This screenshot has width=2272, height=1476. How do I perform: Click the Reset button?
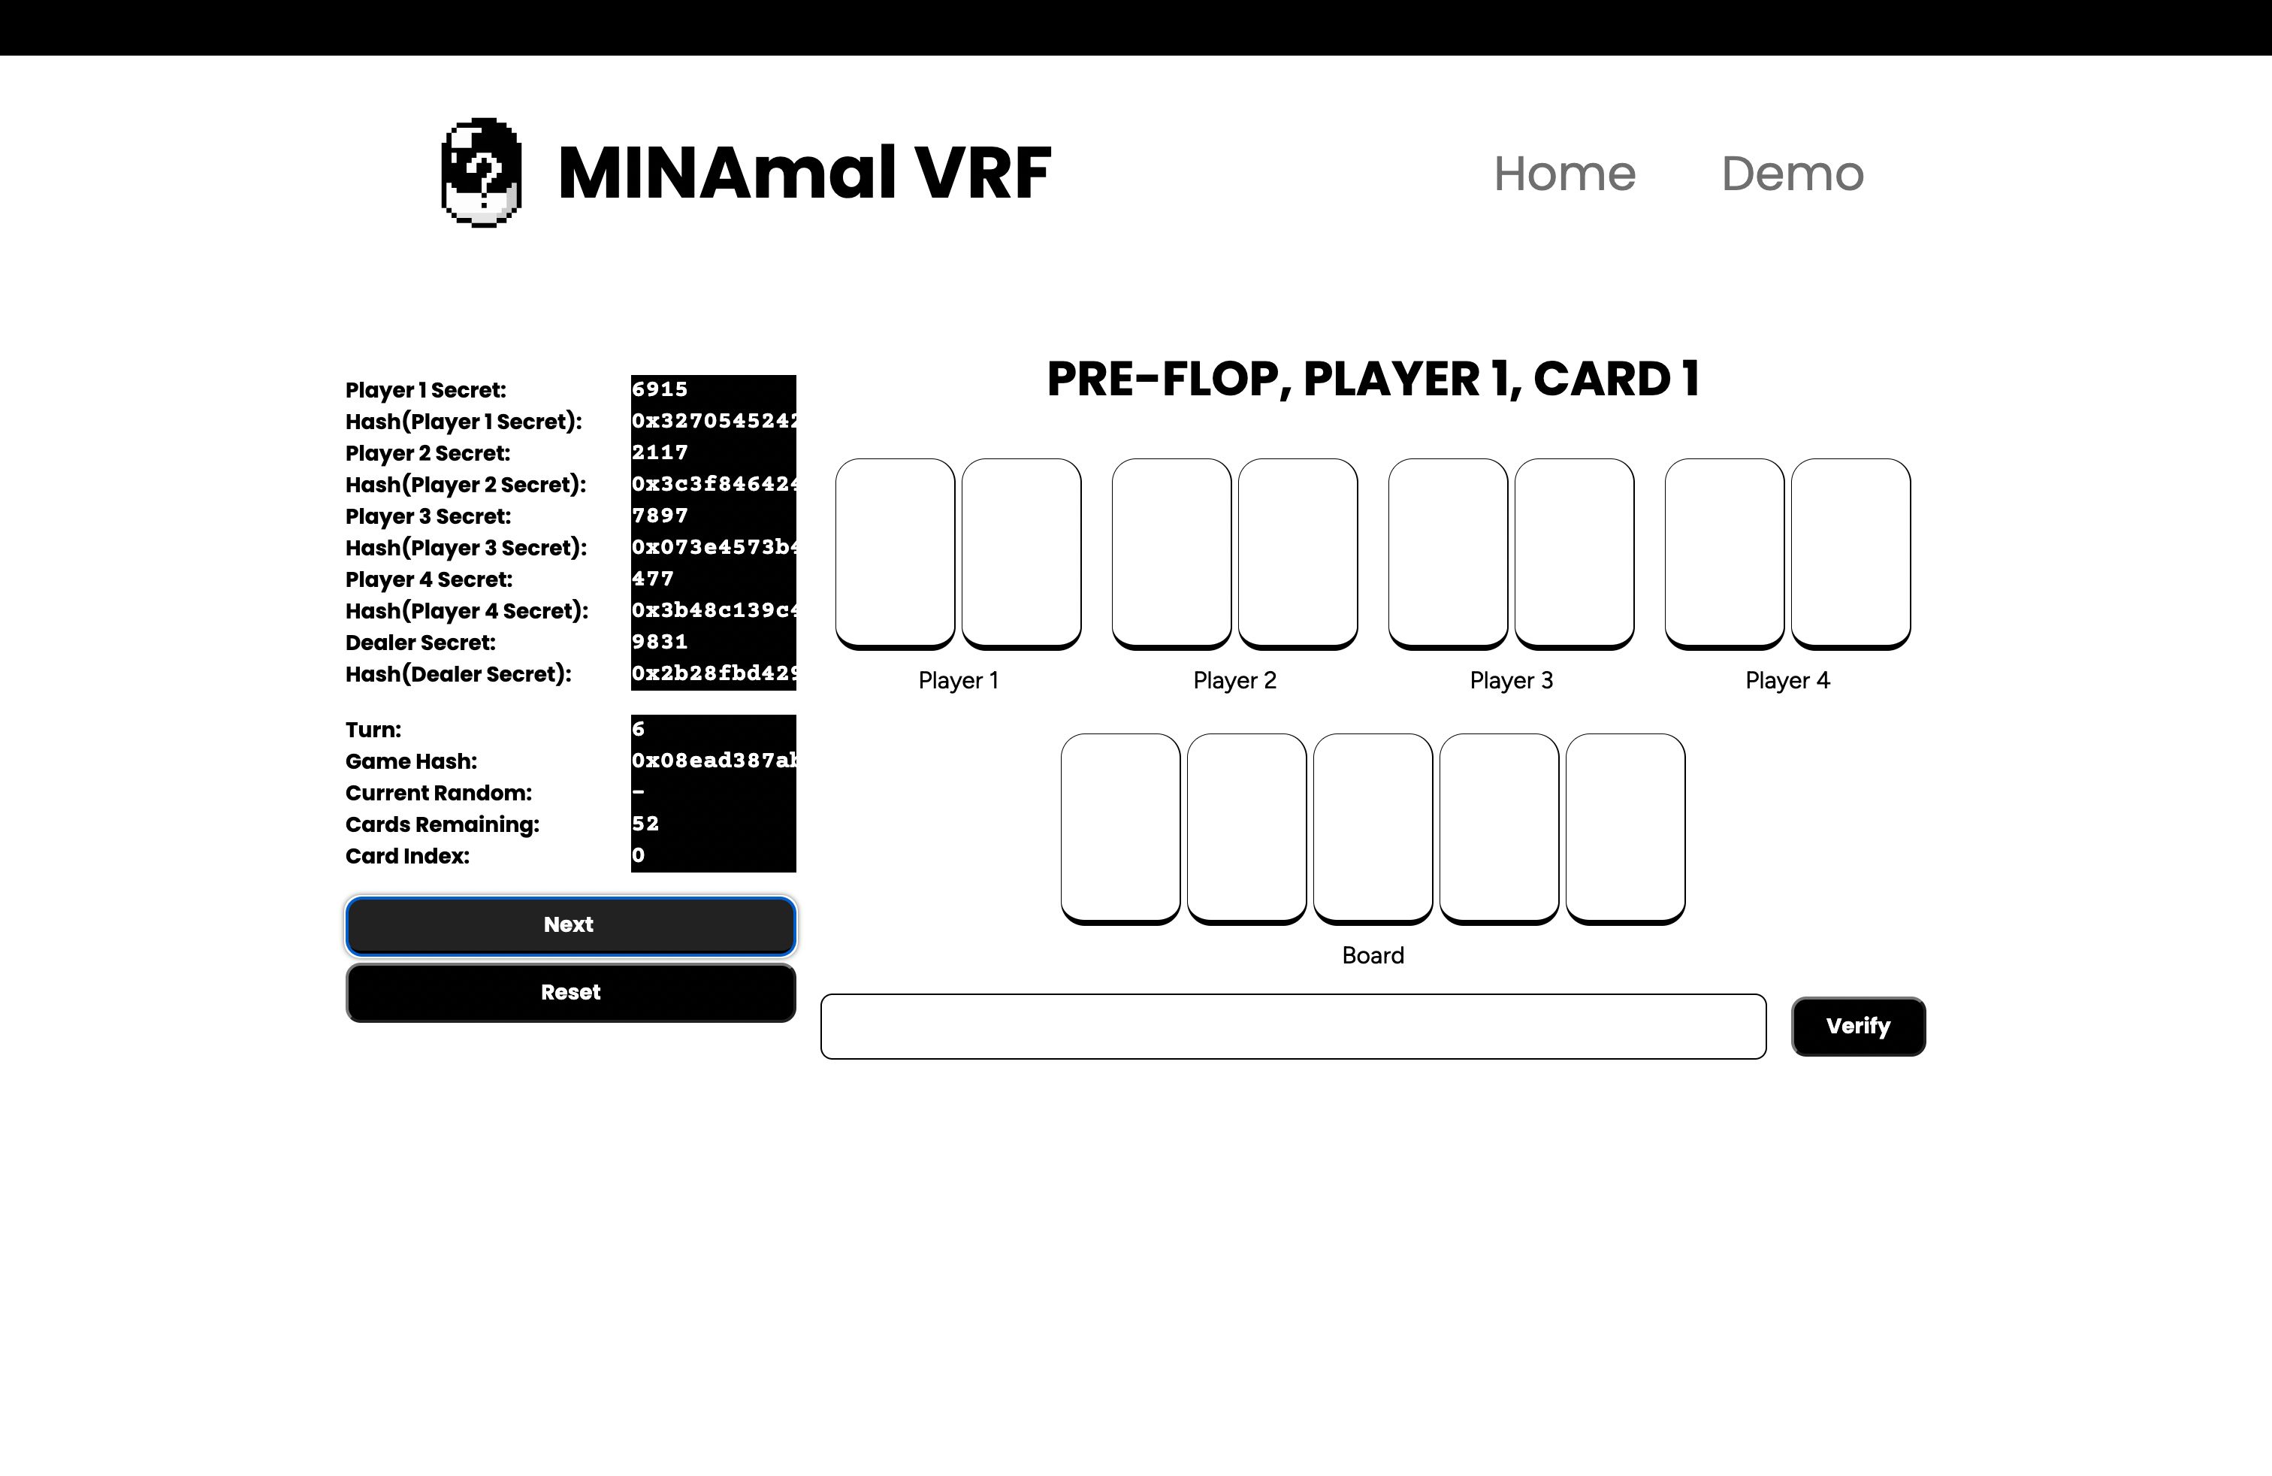[568, 991]
